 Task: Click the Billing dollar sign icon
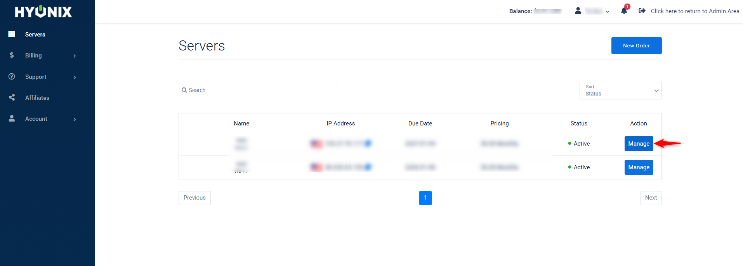point(12,55)
